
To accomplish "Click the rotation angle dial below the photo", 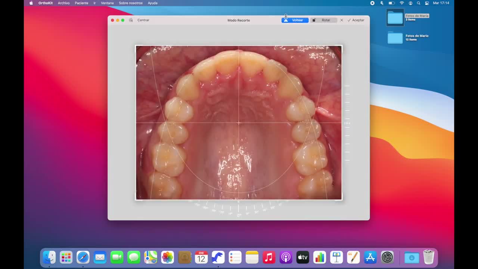I will click(x=239, y=209).
